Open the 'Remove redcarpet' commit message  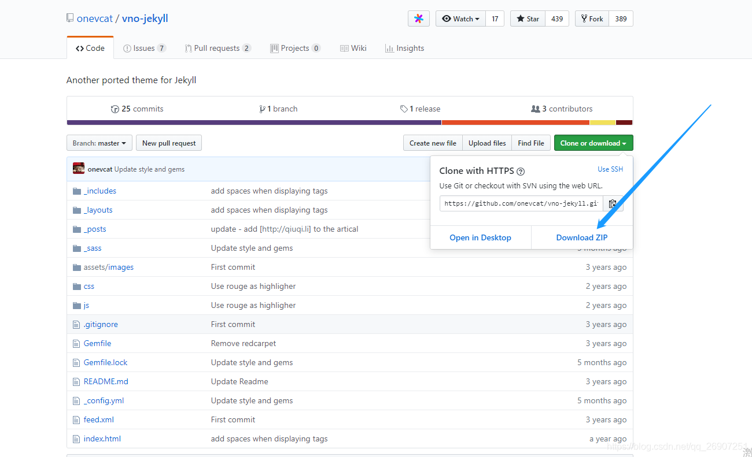click(244, 343)
